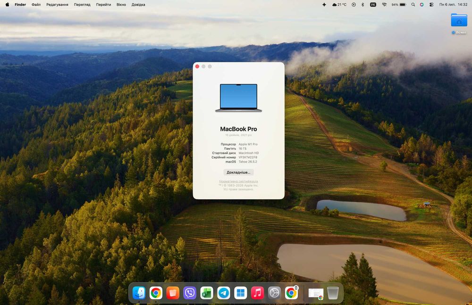Close the About This Mac window
The height and width of the screenshot is (305, 472).
[x=197, y=66]
